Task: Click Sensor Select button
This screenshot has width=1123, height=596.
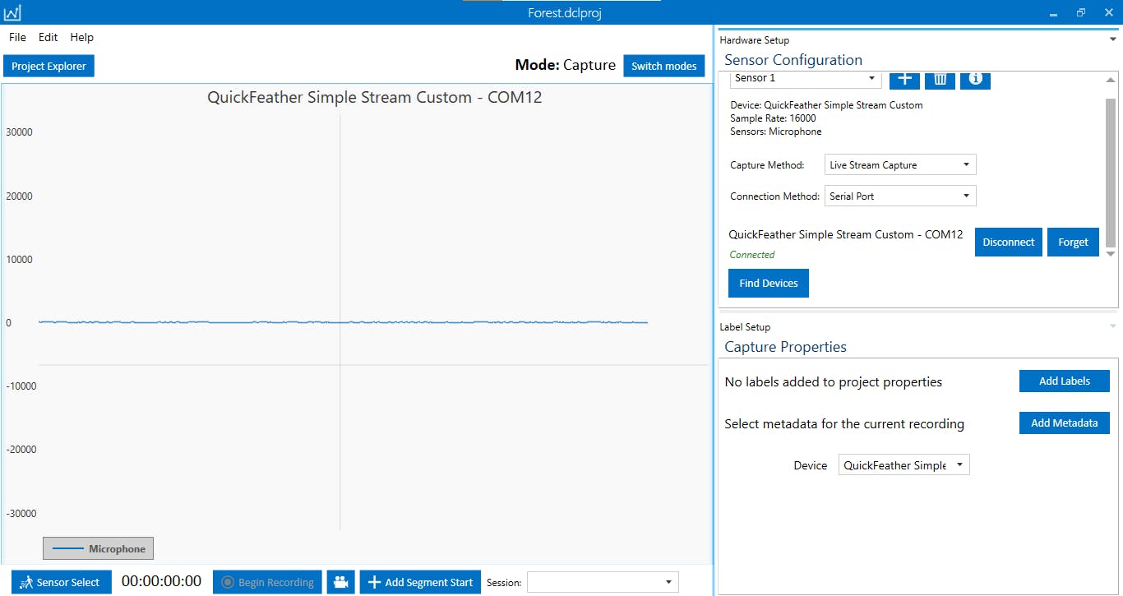Action: 62,582
